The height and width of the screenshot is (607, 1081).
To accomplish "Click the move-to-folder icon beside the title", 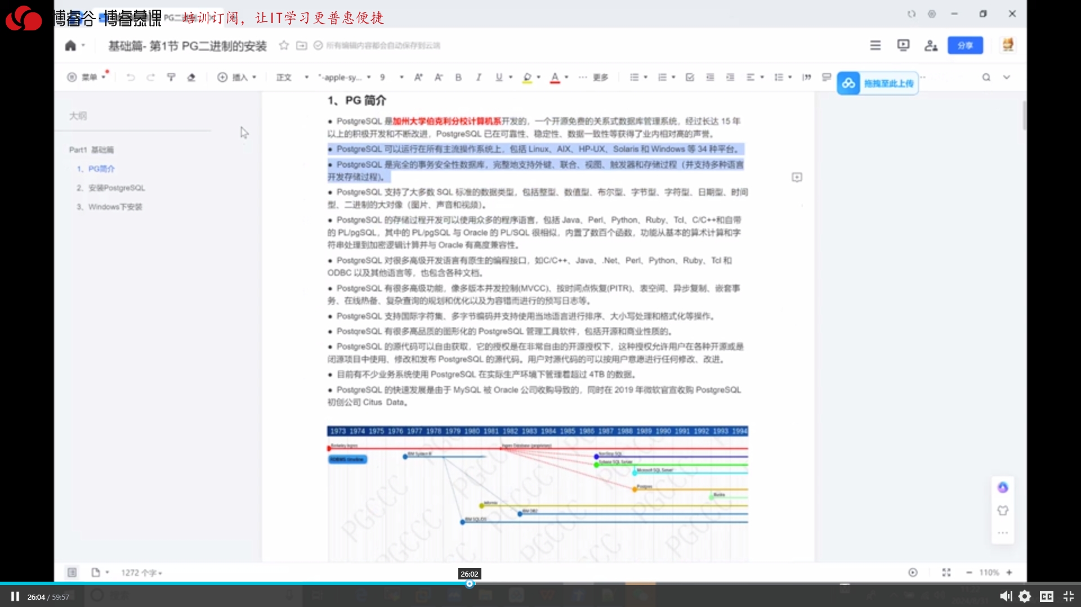I will tap(302, 46).
